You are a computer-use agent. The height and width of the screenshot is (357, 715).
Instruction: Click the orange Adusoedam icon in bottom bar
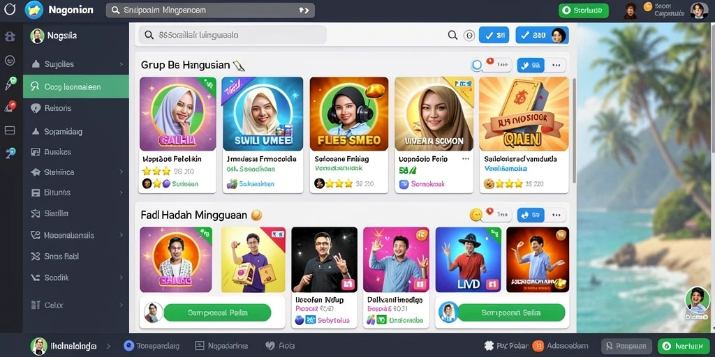point(538,346)
